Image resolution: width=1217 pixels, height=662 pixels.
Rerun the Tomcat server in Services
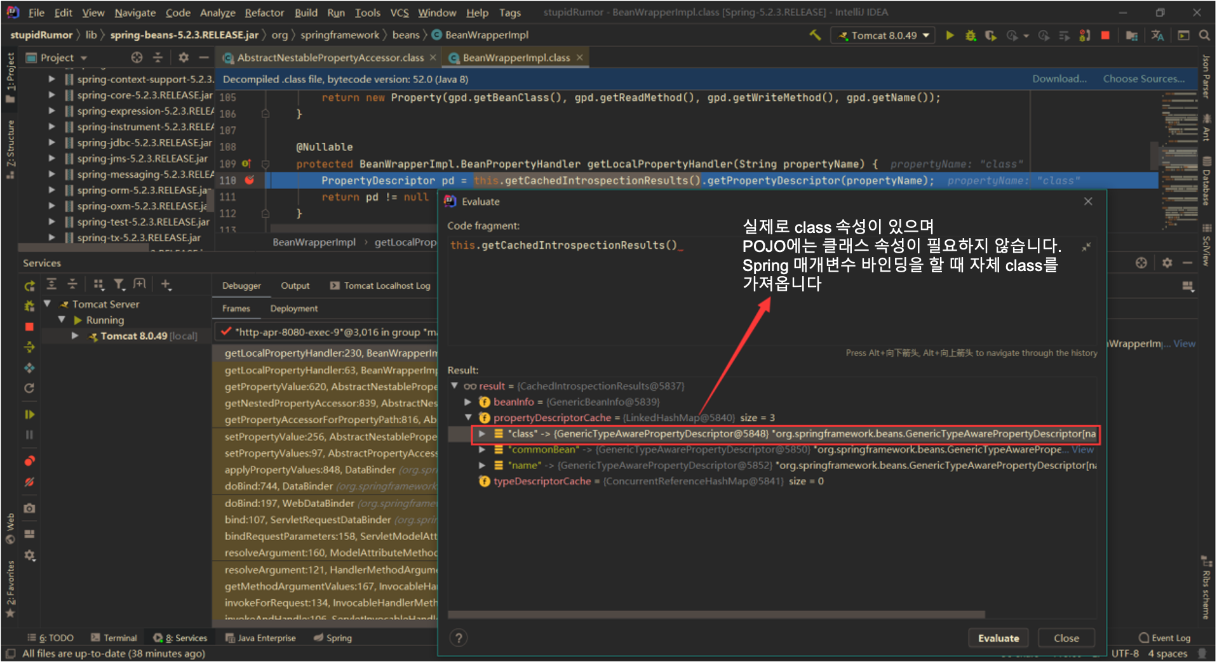(29, 286)
